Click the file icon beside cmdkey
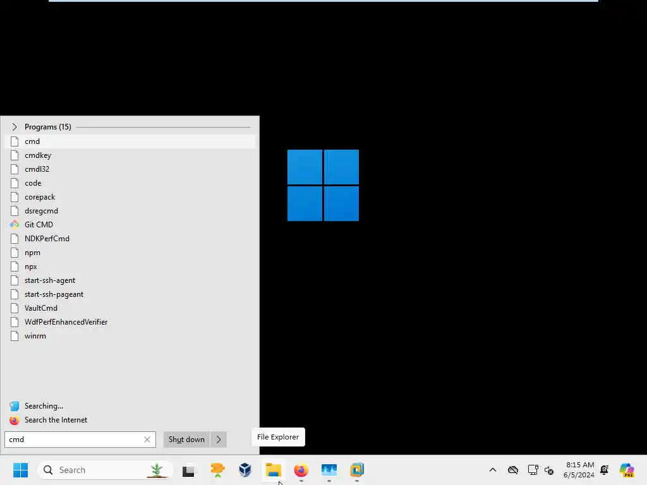Viewport: 647px width, 485px height. (15, 155)
